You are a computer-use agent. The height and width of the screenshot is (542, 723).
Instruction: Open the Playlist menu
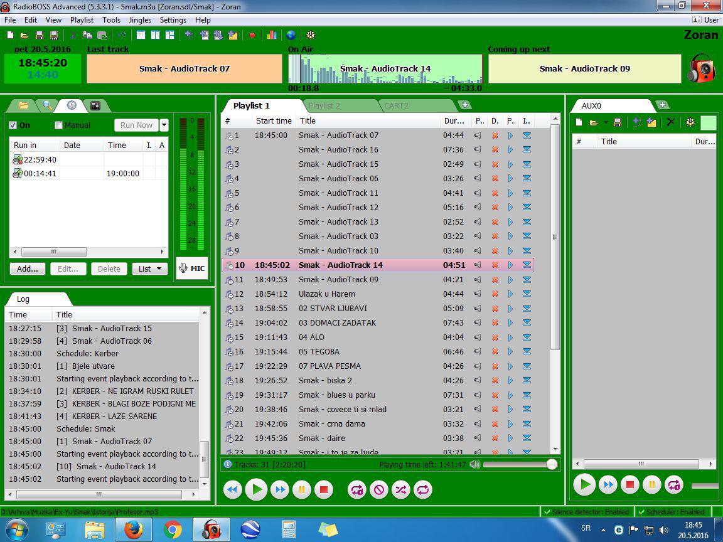click(82, 20)
